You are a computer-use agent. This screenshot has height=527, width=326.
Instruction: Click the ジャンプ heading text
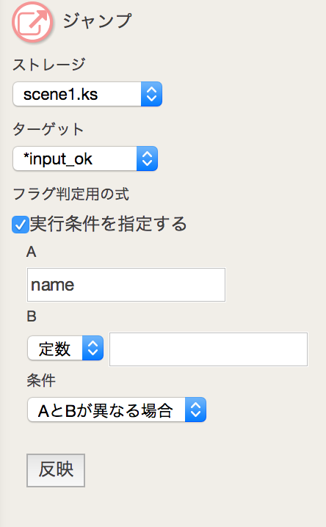(97, 21)
